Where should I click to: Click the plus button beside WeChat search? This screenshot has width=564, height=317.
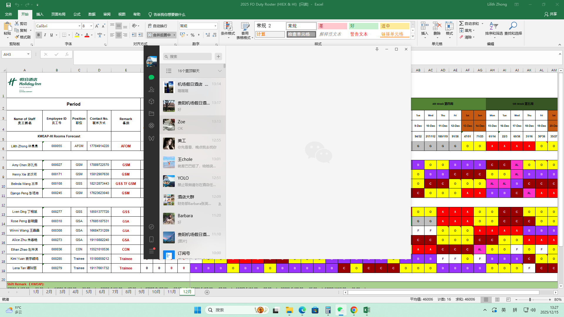click(x=218, y=56)
